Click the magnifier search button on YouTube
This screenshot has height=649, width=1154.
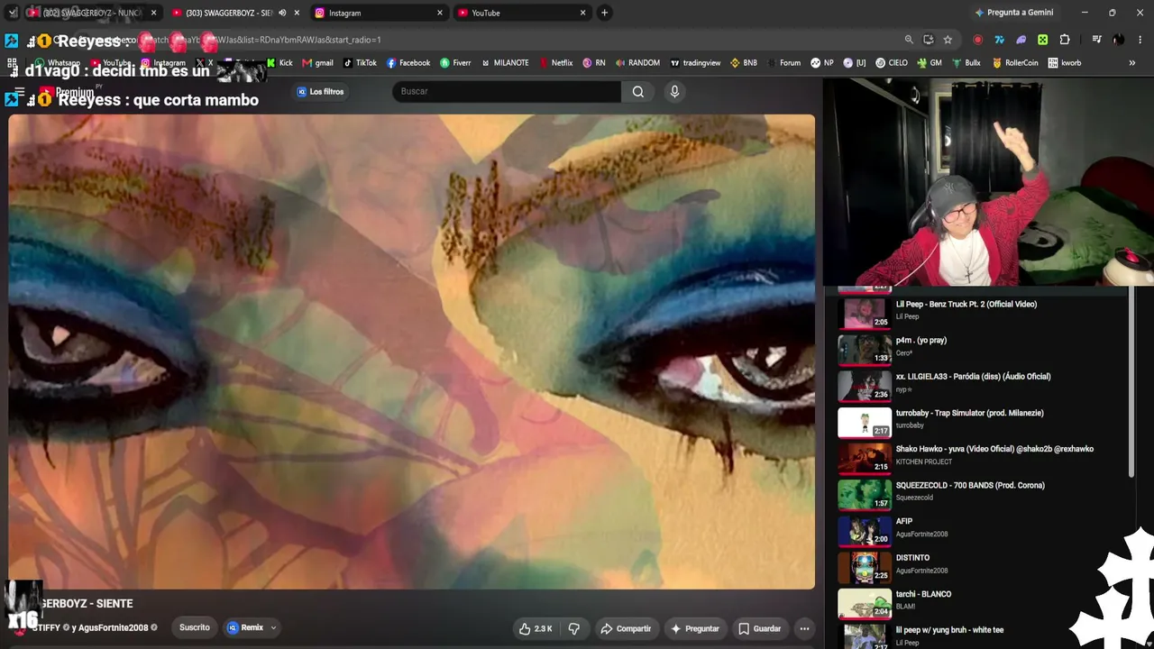(637, 91)
